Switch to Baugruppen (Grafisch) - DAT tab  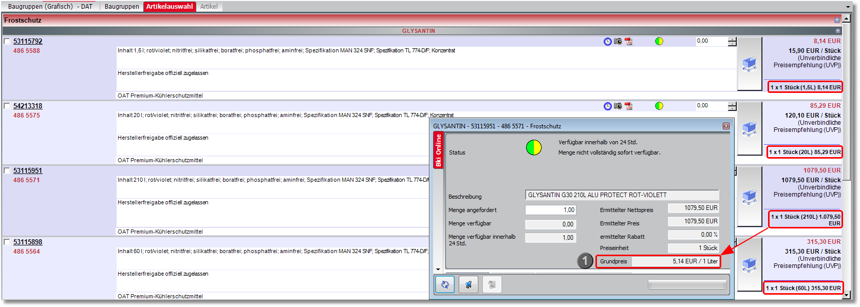point(50,7)
